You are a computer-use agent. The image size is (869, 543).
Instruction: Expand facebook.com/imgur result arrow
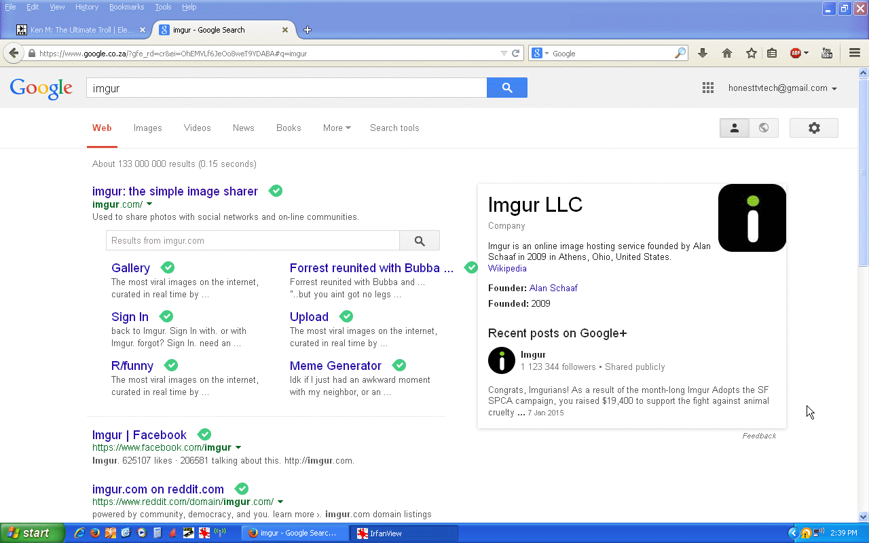click(238, 447)
